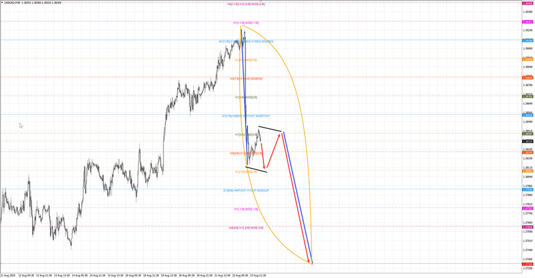Click the W1[1/8] RES level label
The width and height of the screenshot is (535, 278).
pos(246,42)
